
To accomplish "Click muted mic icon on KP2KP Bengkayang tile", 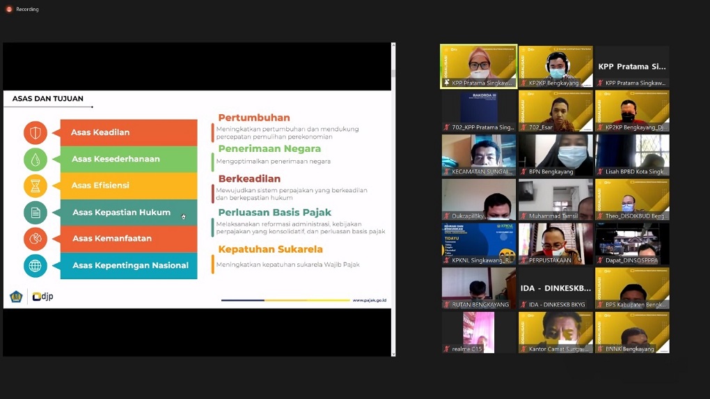I will coord(523,83).
